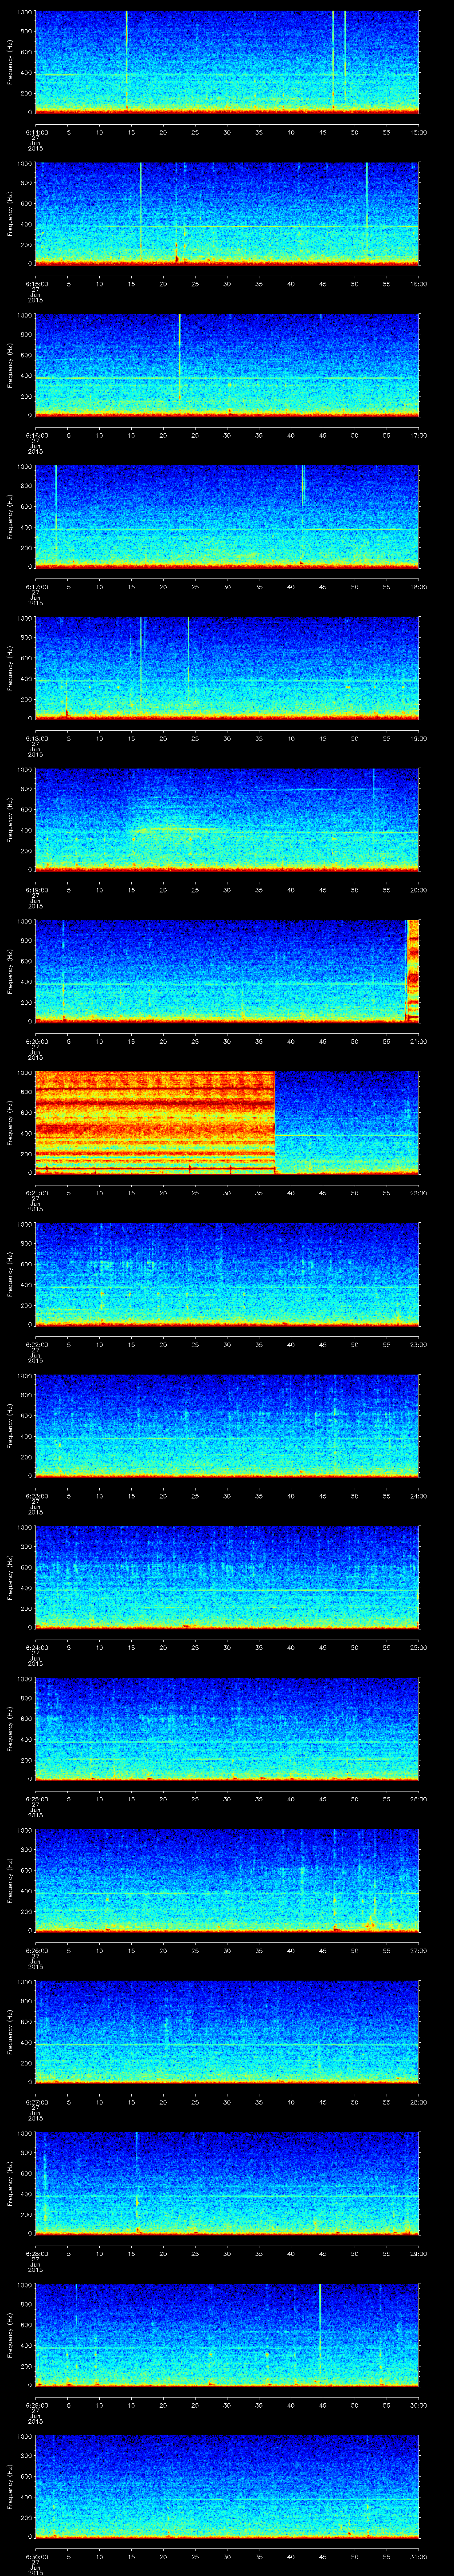This screenshot has width=454, height=2576.
Task: Click the '6:28:00' start time label
Action: coord(36,2254)
